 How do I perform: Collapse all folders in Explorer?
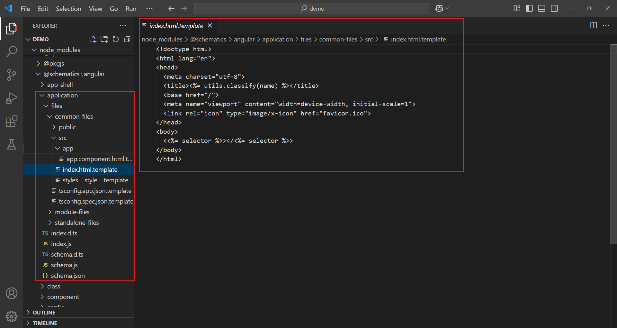pyautogui.click(x=127, y=39)
